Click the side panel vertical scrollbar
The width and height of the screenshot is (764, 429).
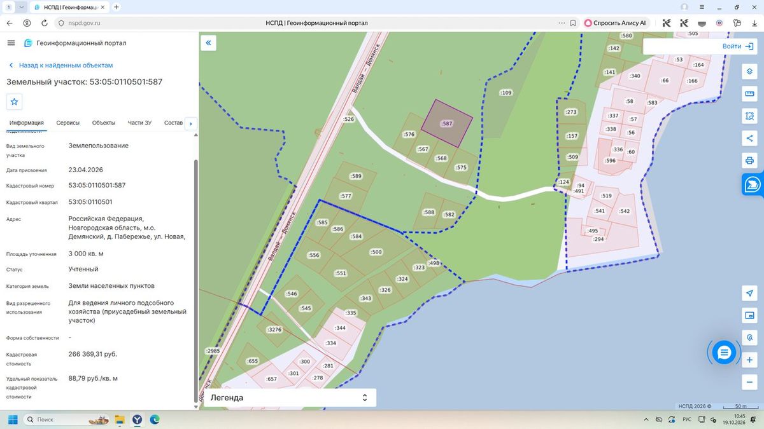click(x=195, y=280)
